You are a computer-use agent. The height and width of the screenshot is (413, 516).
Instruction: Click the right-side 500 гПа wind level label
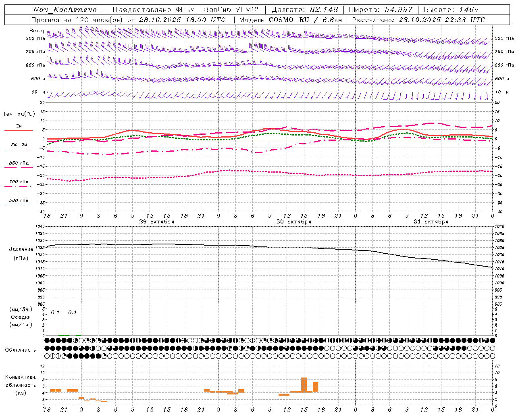click(504, 39)
